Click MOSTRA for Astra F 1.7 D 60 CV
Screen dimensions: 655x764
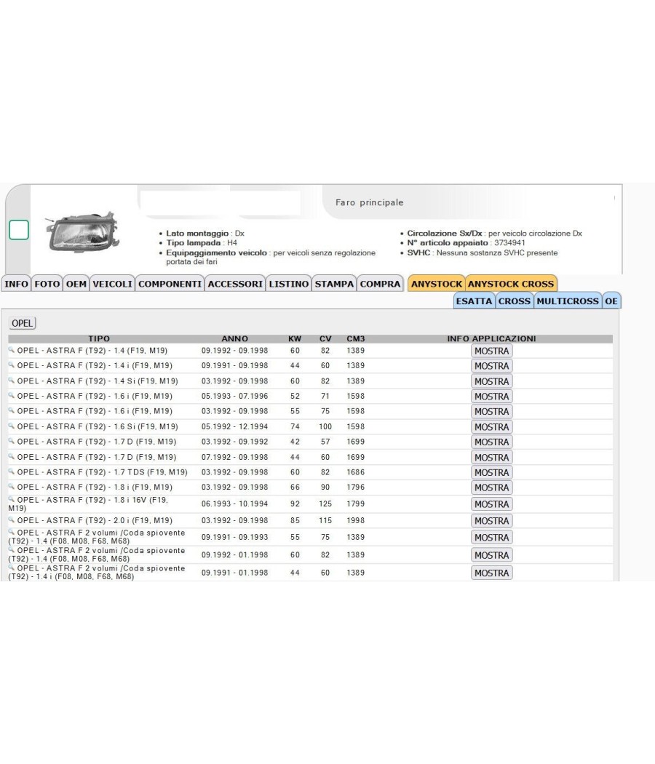tap(492, 458)
